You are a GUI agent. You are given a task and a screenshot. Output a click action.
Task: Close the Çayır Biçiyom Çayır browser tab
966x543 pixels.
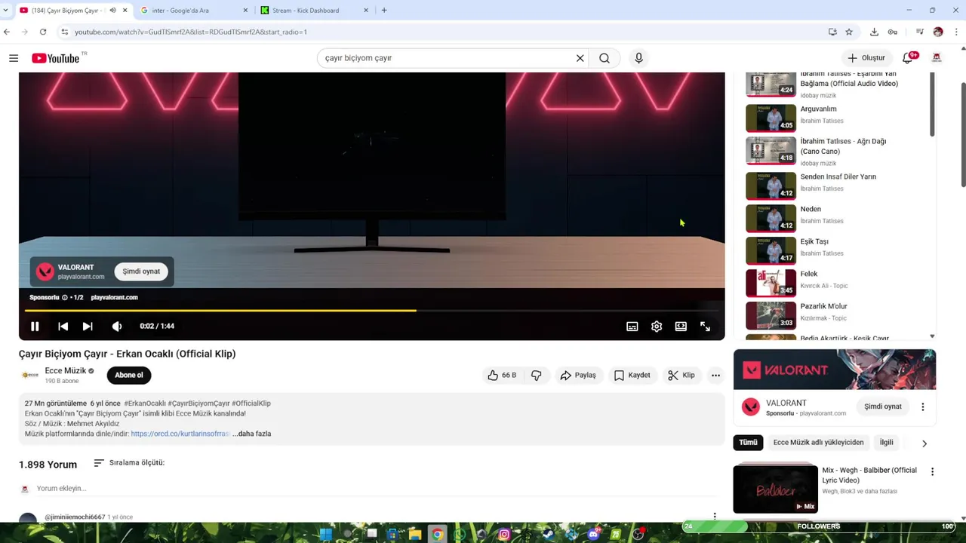click(125, 11)
